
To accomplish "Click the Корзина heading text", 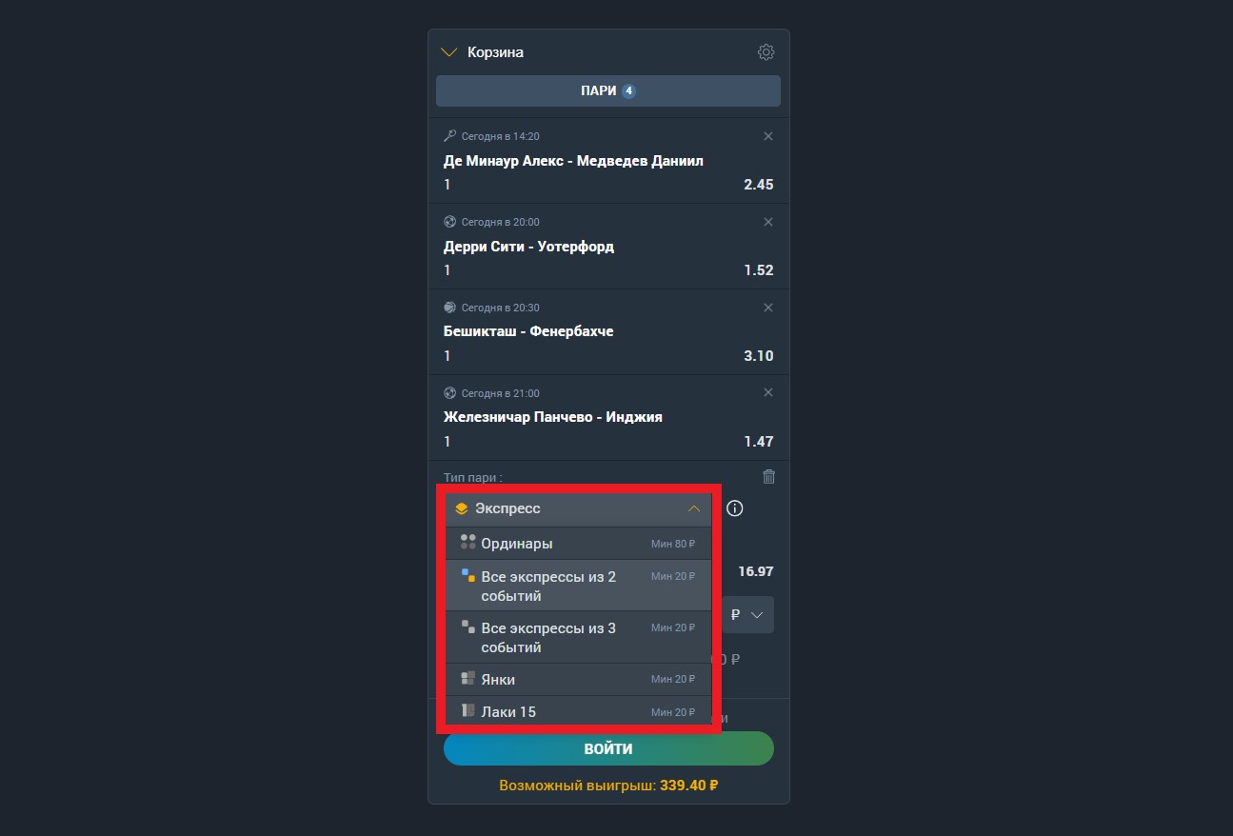I will 495,52.
